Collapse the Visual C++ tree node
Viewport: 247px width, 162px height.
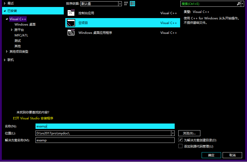pos(7,19)
